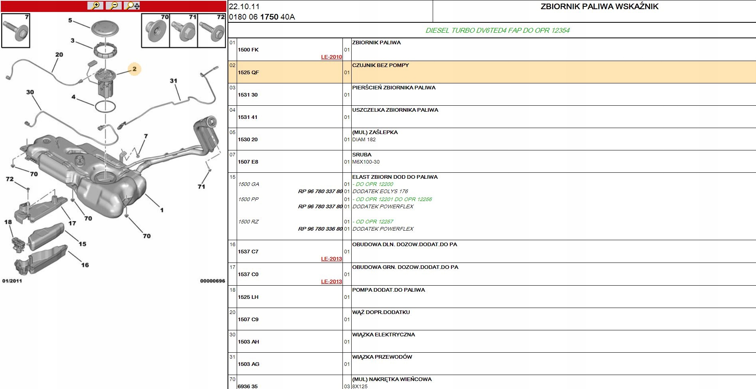Click part number 1507 E8
The image size is (756, 389).
tap(248, 162)
